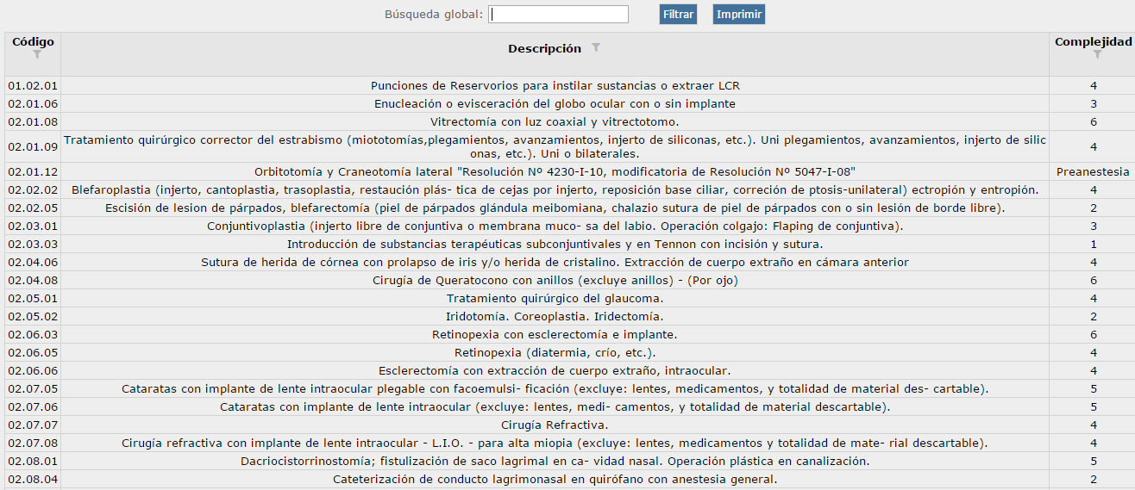Click the Dacriocistorrinostomía description row
This screenshot has width=1135, height=490.
(x=555, y=462)
